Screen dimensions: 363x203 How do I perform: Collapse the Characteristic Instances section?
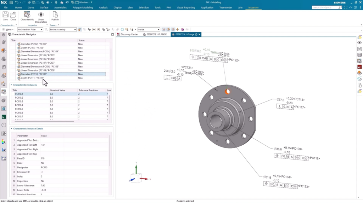tap(11, 85)
